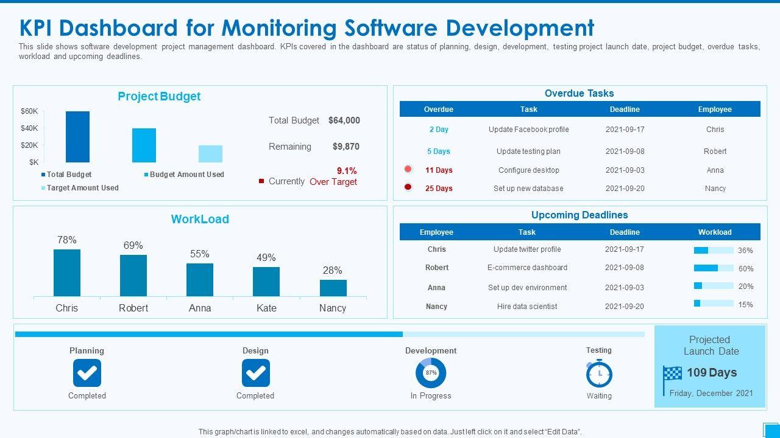Click Nancy's 28% workload bar
Viewport: 780px width, 438px height.
(333, 288)
